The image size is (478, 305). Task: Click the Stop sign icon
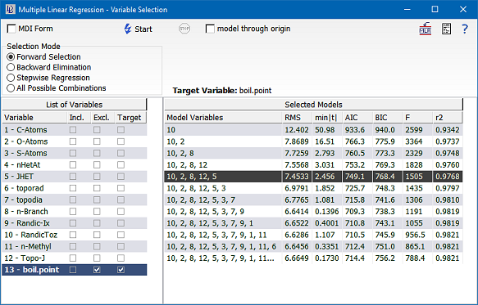tap(184, 29)
